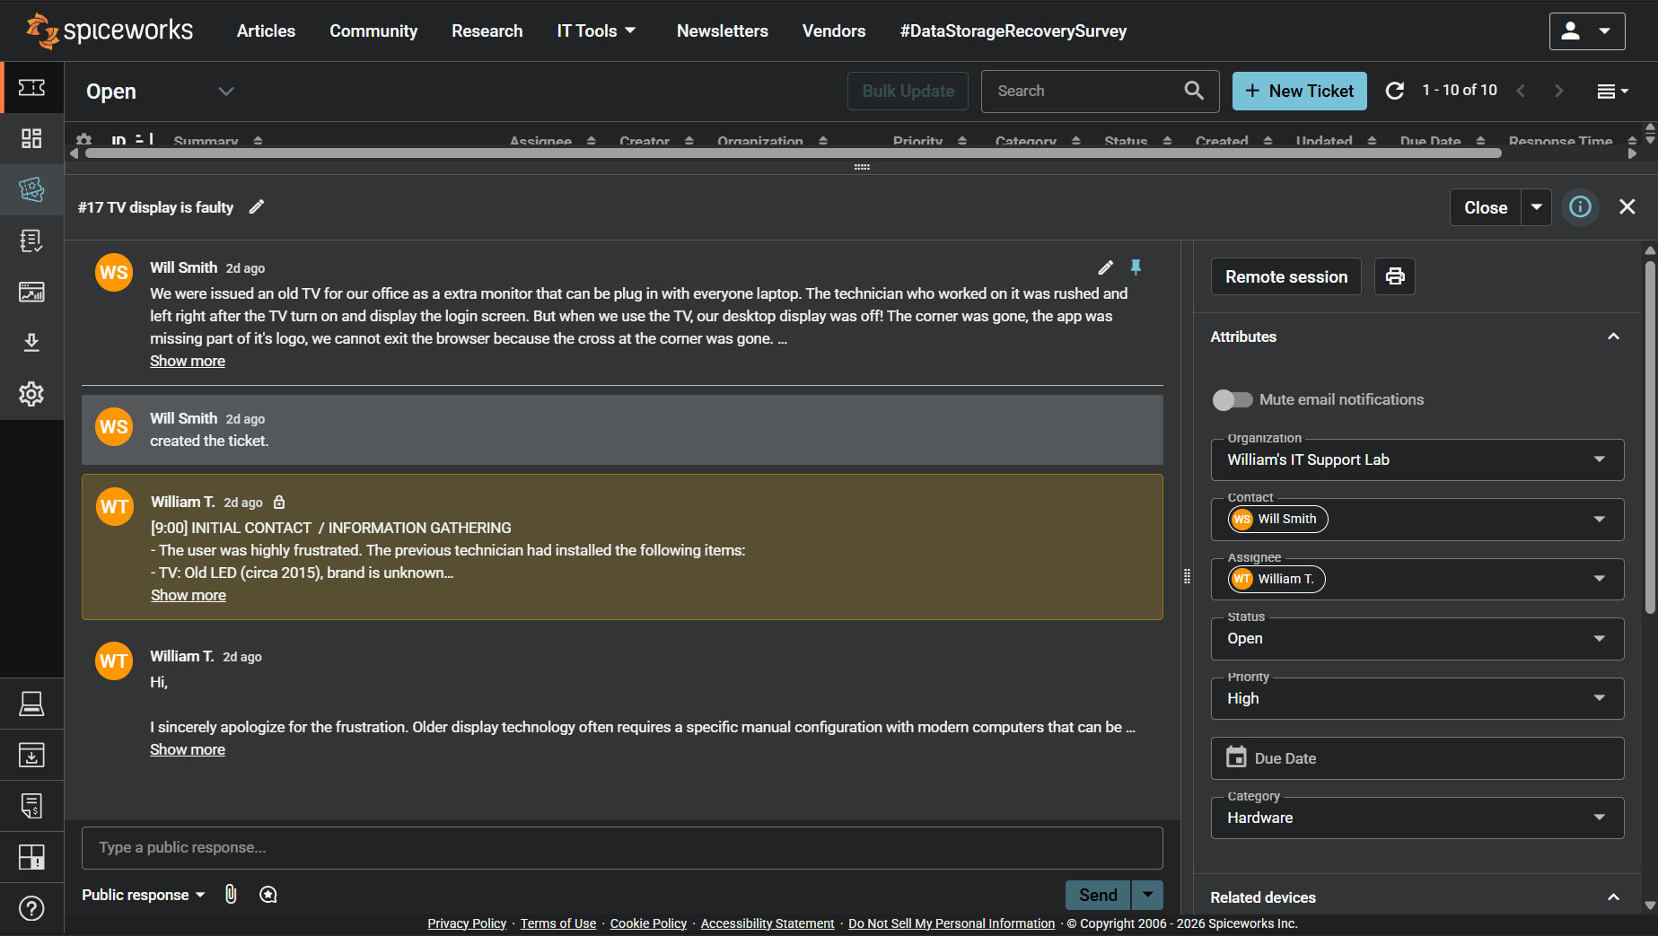Start a Remote session

point(1285,276)
